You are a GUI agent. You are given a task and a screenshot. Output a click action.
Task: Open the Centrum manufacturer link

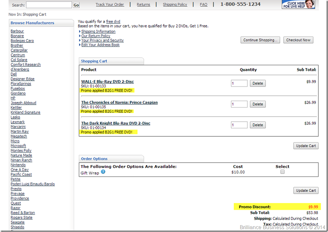click(x=18, y=55)
